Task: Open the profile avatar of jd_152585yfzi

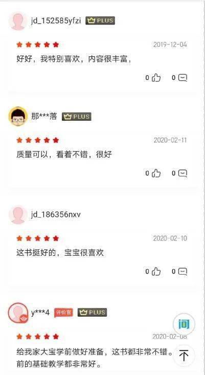Action: [x=18, y=21]
